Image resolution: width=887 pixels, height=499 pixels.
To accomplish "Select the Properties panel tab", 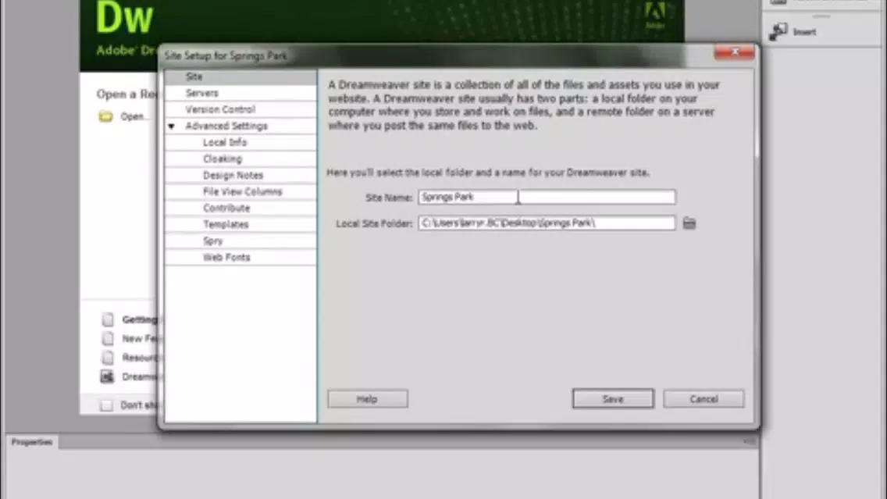I will [x=32, y=442].
